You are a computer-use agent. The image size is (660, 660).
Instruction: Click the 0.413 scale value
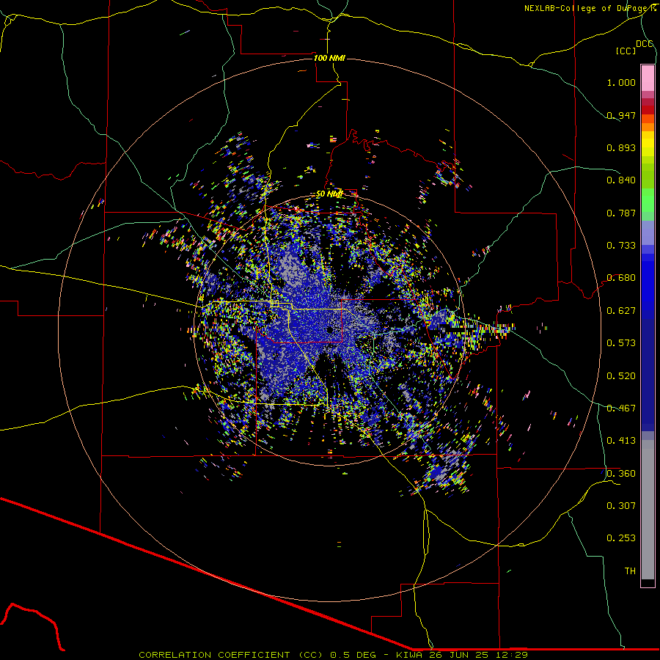[621, 441]
